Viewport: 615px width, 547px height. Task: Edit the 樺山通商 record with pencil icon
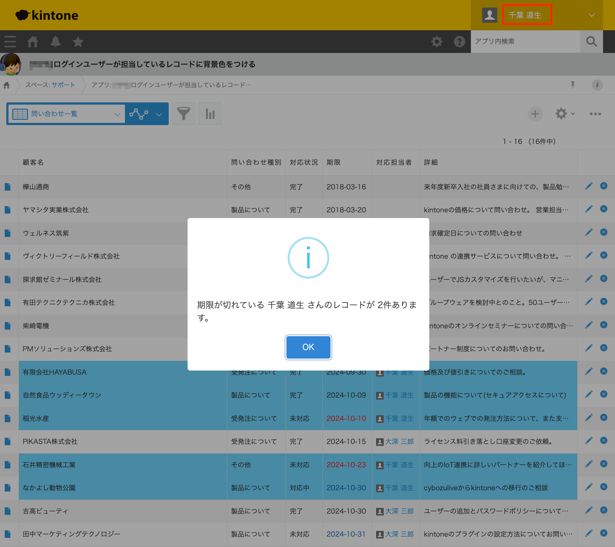click(589, 186)
